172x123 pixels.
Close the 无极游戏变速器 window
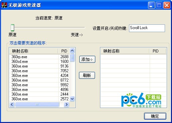pyautogui.click(x=167, y=5)
